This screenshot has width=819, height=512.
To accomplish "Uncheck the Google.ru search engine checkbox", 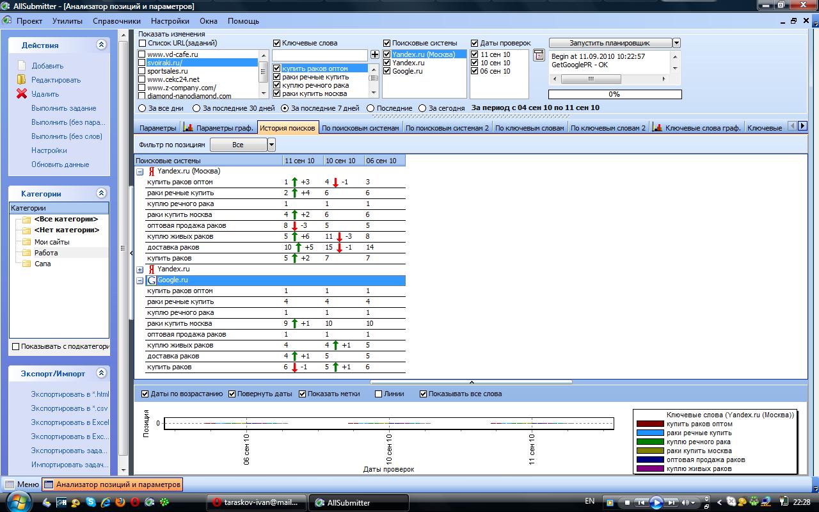I will click(387, 71).
